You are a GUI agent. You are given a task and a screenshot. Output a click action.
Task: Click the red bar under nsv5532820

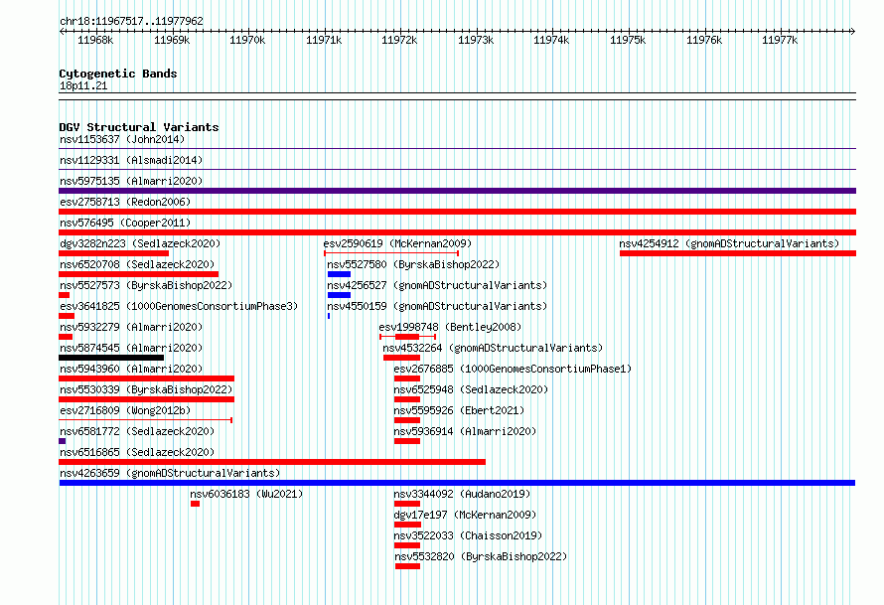(x=407, y=566)
